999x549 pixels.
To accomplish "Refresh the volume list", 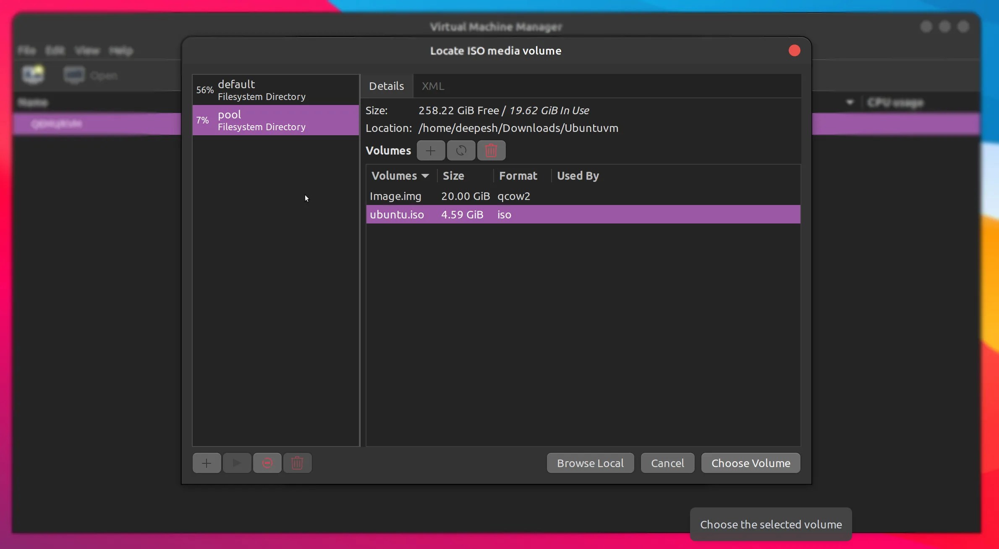I will (461, 151).
